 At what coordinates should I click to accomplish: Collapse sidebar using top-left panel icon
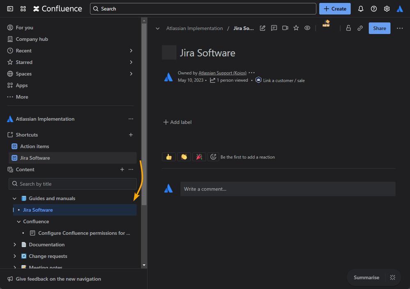10,9
